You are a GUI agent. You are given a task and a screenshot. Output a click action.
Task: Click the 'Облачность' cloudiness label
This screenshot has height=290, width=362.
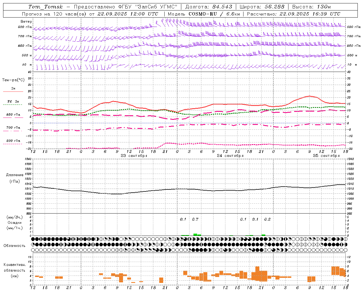click(14, 246)
